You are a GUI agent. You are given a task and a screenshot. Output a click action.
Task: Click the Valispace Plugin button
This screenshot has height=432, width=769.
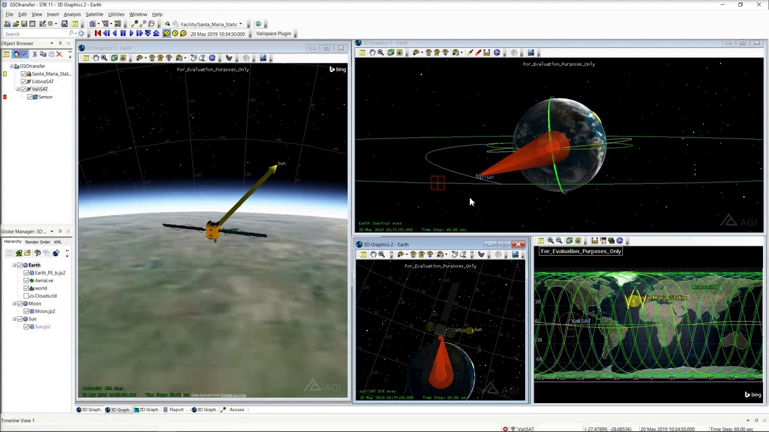coord(273,34)
